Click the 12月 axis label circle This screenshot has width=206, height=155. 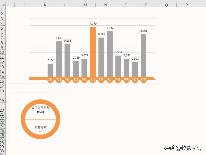pyautogui.click(x=143, y=79)
